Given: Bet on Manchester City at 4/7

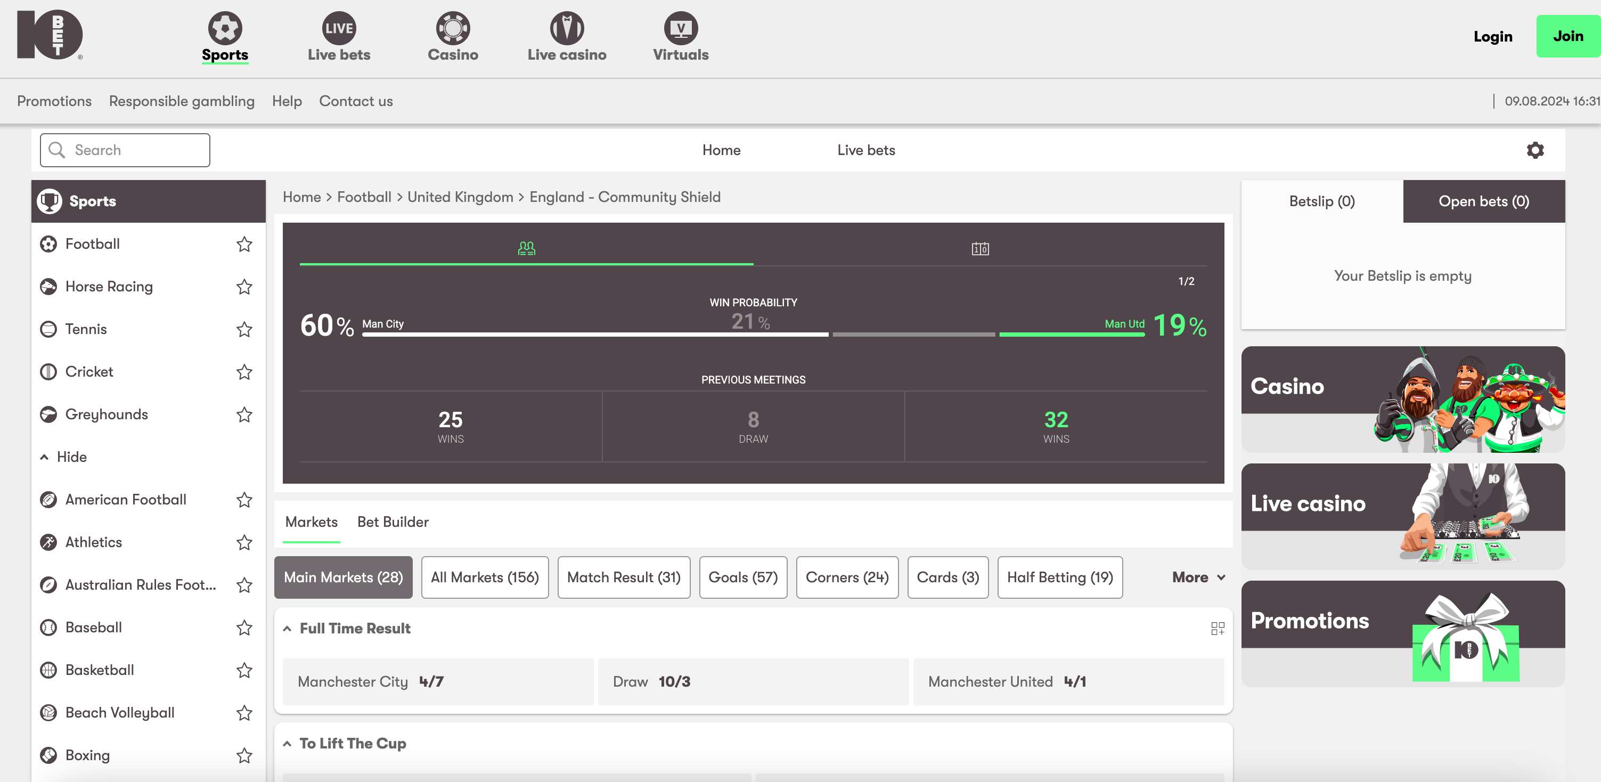Looking at the screenshot, I should (438, 682).
